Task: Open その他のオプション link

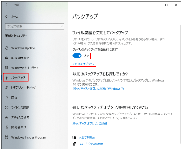Action: click(x=84, y=64)
